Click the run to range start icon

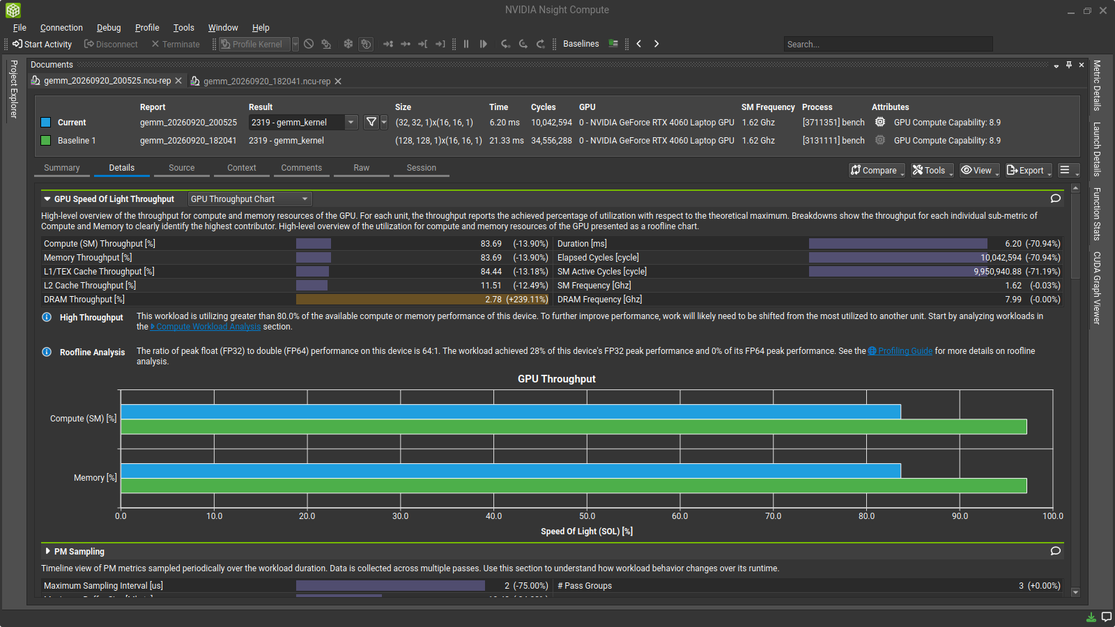422,44
